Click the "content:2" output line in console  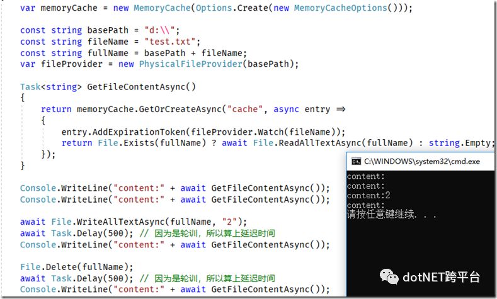click(x=368, y=195)
